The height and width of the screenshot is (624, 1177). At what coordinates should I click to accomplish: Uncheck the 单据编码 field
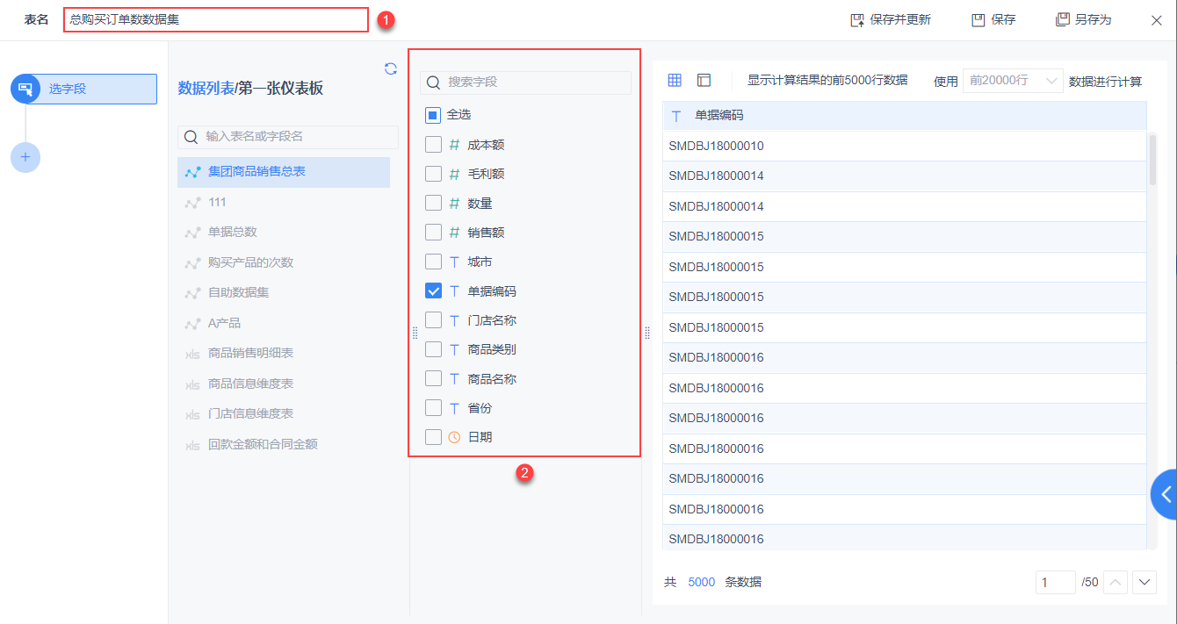433,290
